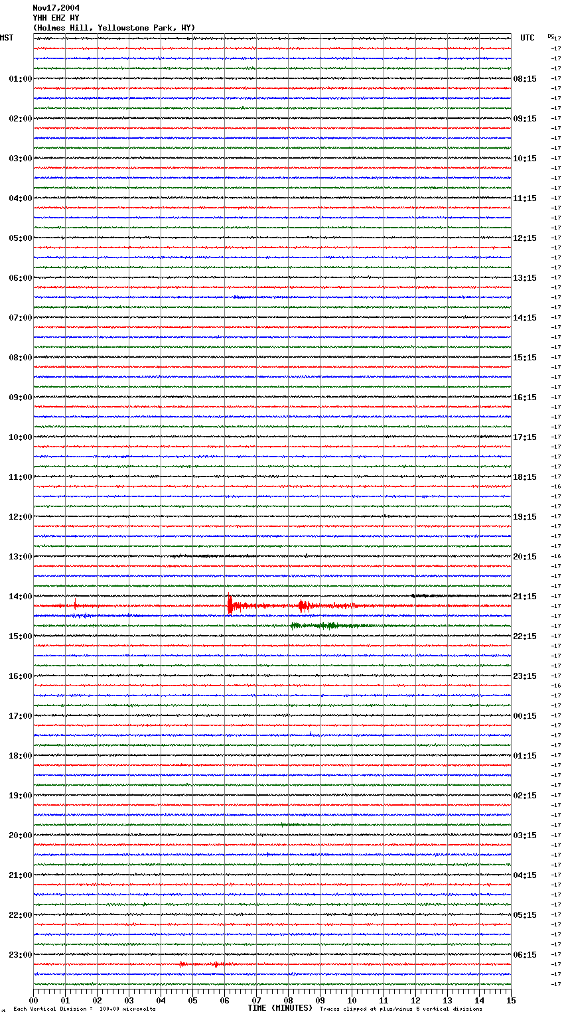The width and height of the screenshot is (564, 1018).
Task: Select the 20:00 MST row label
Action: coord(20,836)
